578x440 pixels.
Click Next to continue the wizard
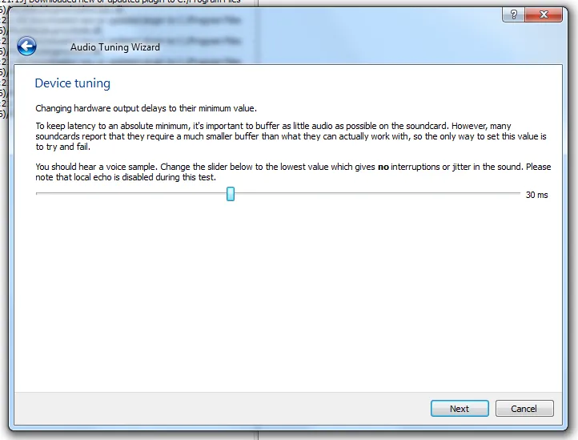coord(460,409)
